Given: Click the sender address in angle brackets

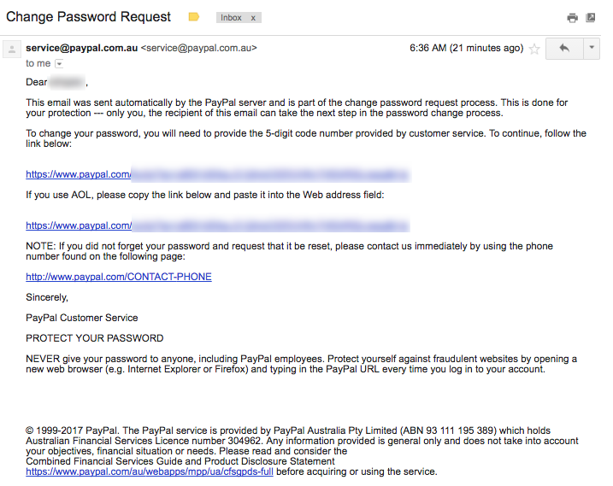Looking at the screenshot, I should (199, 48).
